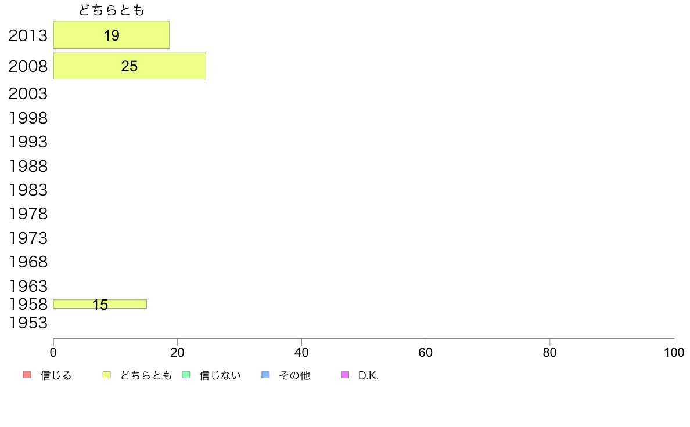Screen dimensions: 690x427
Task: Click the 信じない legend text
Action: click(x=220, y=375)
